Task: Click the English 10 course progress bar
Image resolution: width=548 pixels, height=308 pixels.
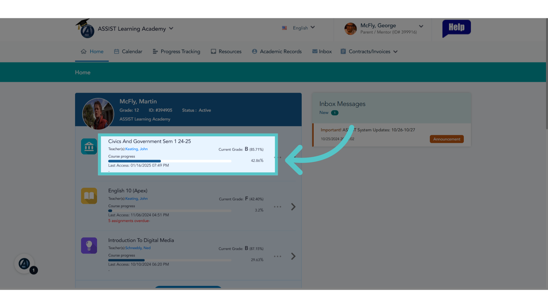Action: click(x=170, y=211)
